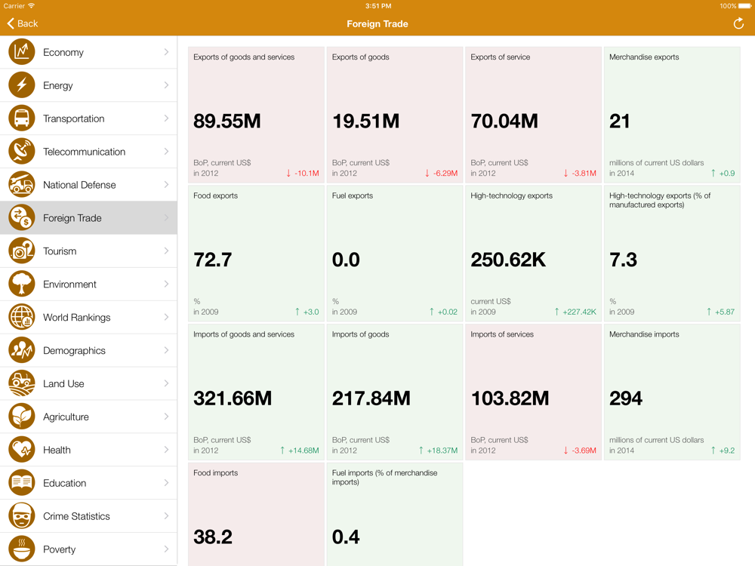The height and width of the screenshot is (566, 755).
Task: Open the Transportation bus icon
Action: (22, 118)
